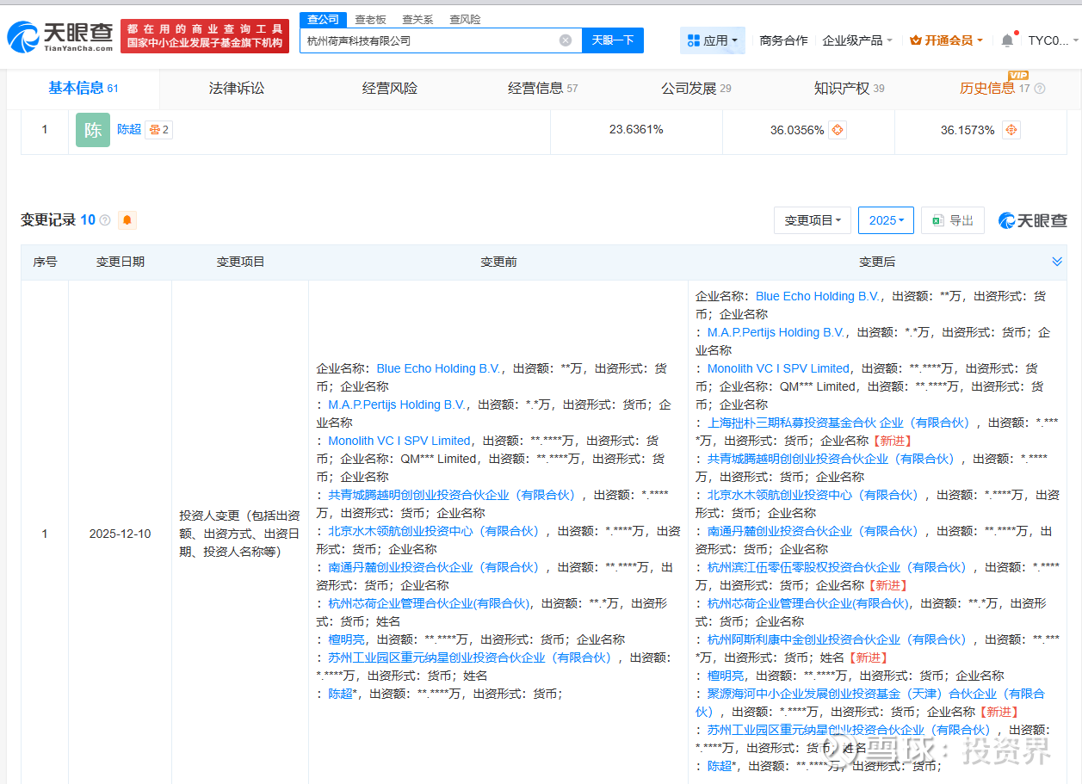Collapse the 变更后 column with double chevron
This screenshot has width=1082, height=784.
click(x=1057, y=262)
